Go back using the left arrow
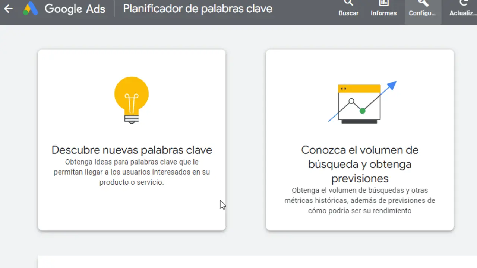 pos(8,9)
